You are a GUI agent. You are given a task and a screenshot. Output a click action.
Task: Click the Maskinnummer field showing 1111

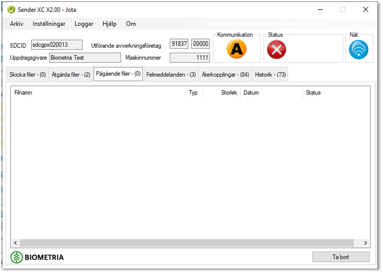tap(189, 58)
